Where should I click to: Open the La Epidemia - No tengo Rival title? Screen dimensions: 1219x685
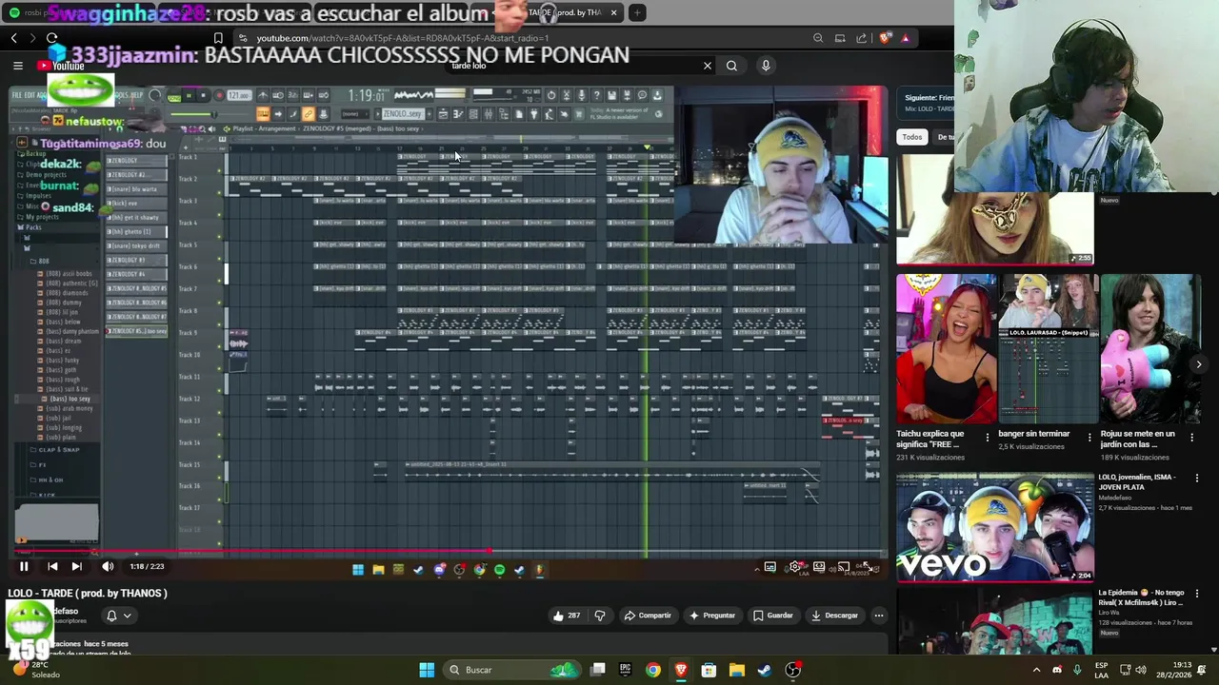[x=1142, y=597]
